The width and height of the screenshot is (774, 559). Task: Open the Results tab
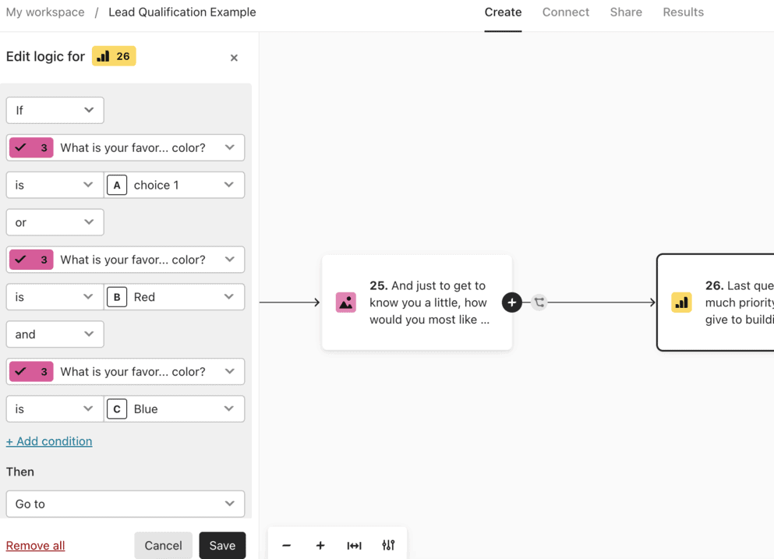pos(683,12)
